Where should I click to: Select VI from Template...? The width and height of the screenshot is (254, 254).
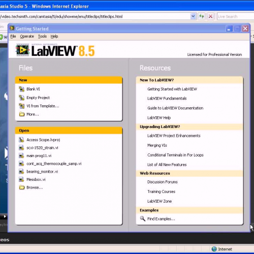43,106
